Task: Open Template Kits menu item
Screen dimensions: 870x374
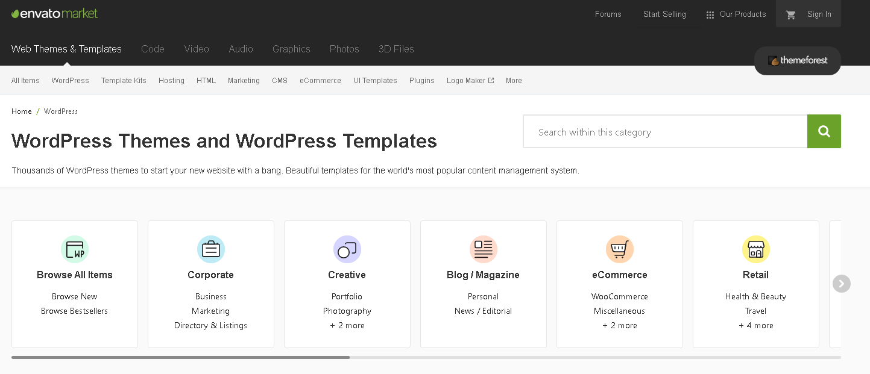Action: [x=124, y=80]
